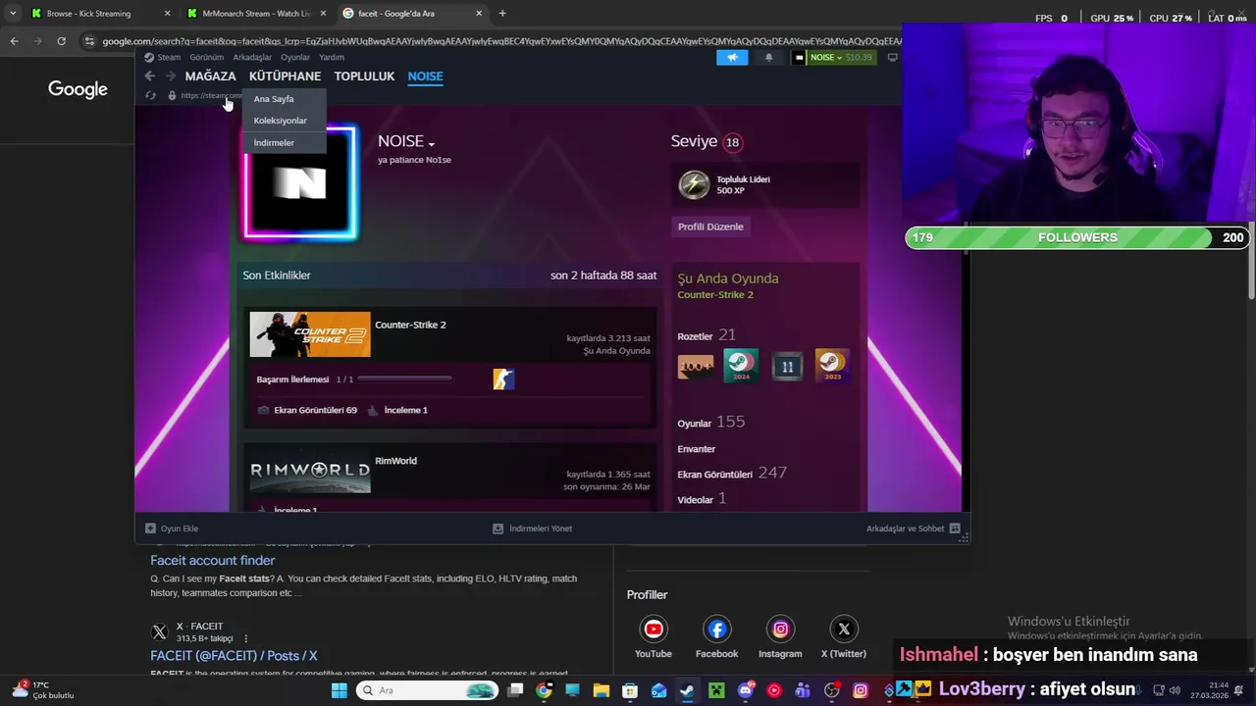This screenshot has width=1256, height=706.
Task: Open the İnceleme 1 link under Counter-Strike 2
Action: point(405,410)
